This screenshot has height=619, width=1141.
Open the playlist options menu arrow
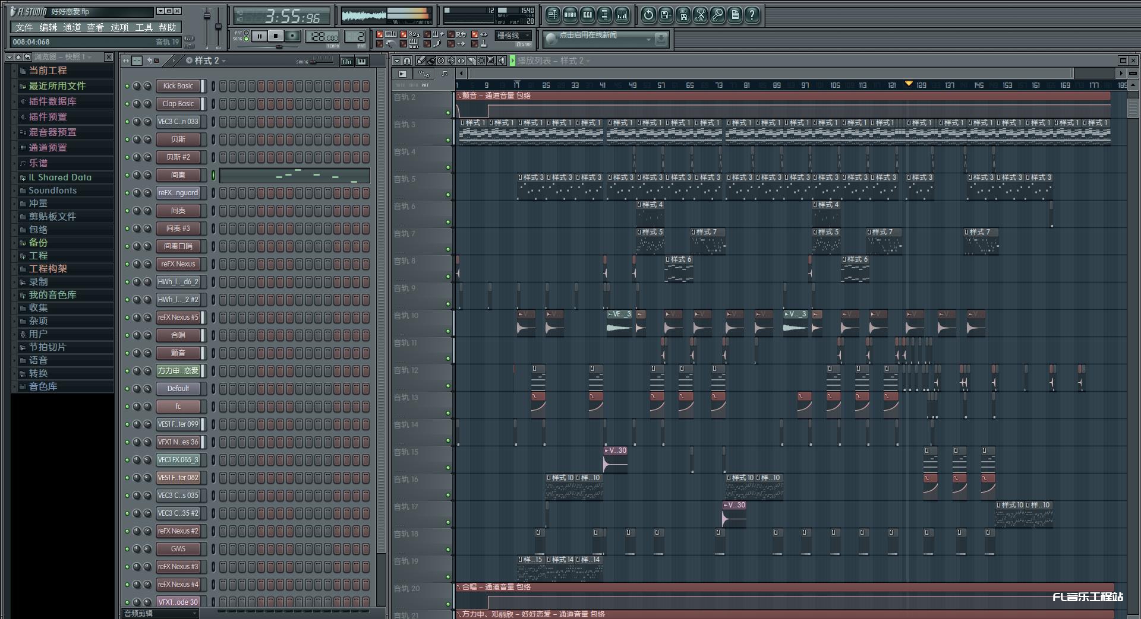397,61
